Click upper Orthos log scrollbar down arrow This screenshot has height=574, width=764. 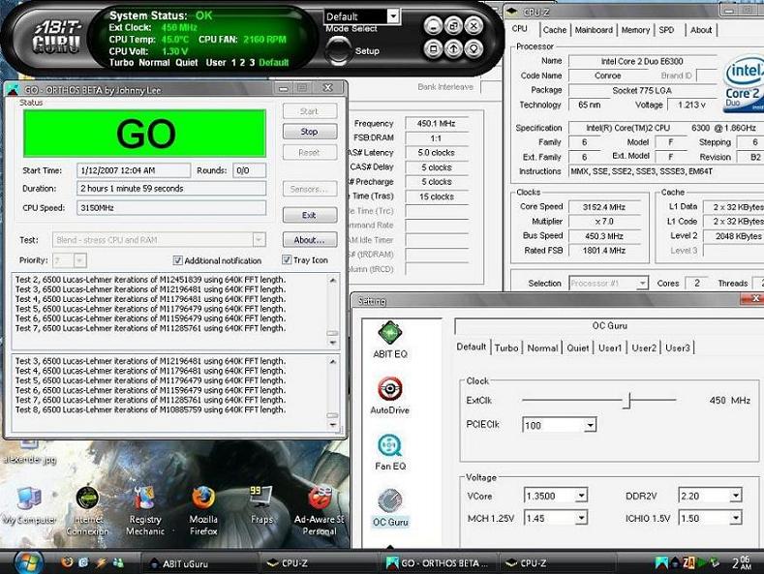pos(333,343)
